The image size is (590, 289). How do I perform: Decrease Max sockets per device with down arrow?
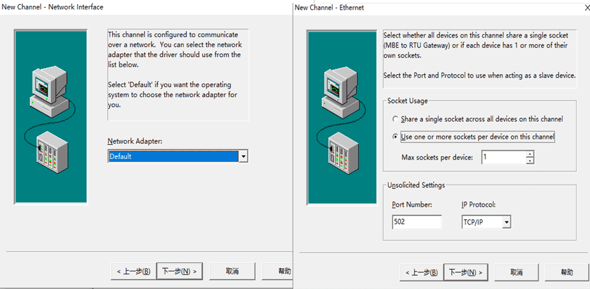click(x=530, y=161)
